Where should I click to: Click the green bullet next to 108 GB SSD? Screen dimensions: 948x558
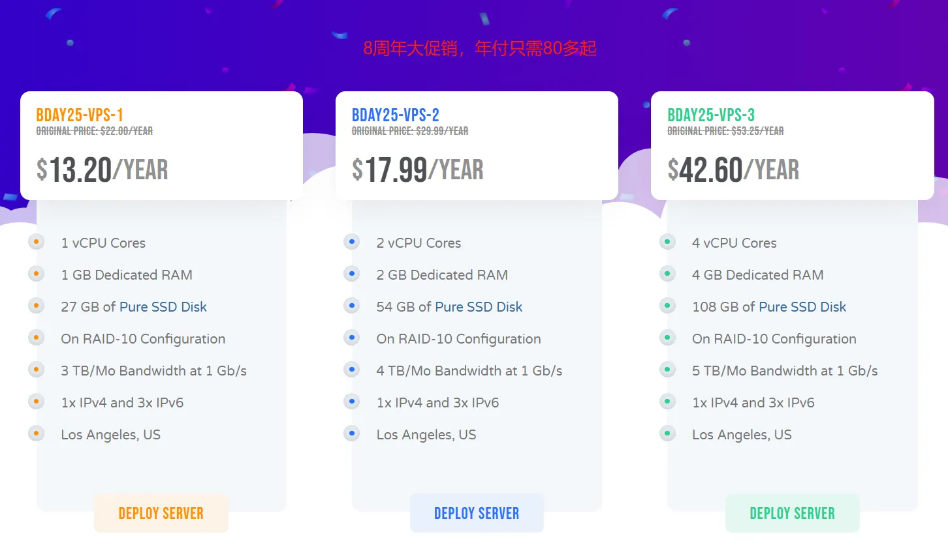click(x=667, y=306)
